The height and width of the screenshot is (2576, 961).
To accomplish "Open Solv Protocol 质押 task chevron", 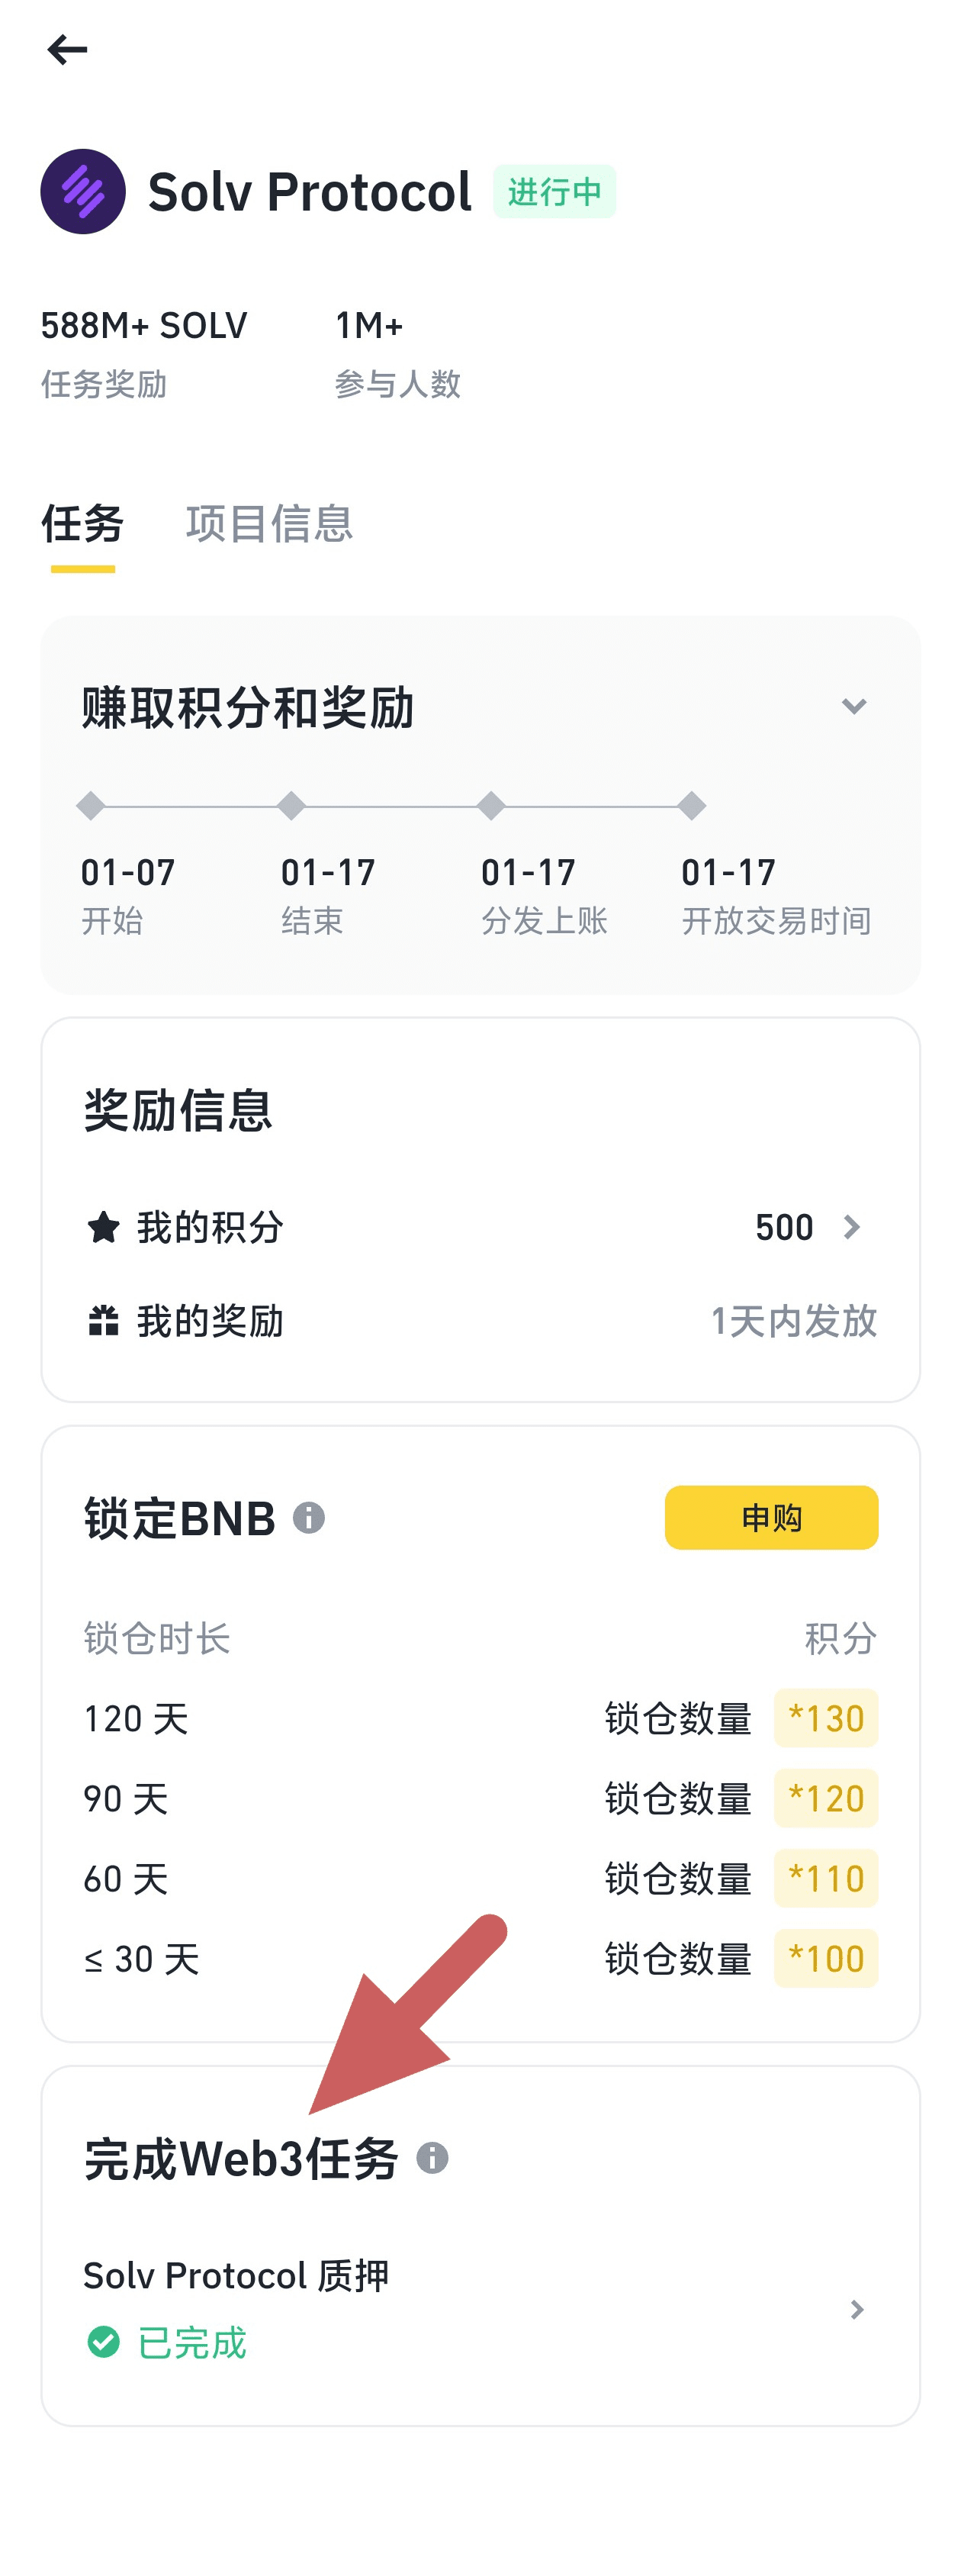I will (x=857, y=2309).
